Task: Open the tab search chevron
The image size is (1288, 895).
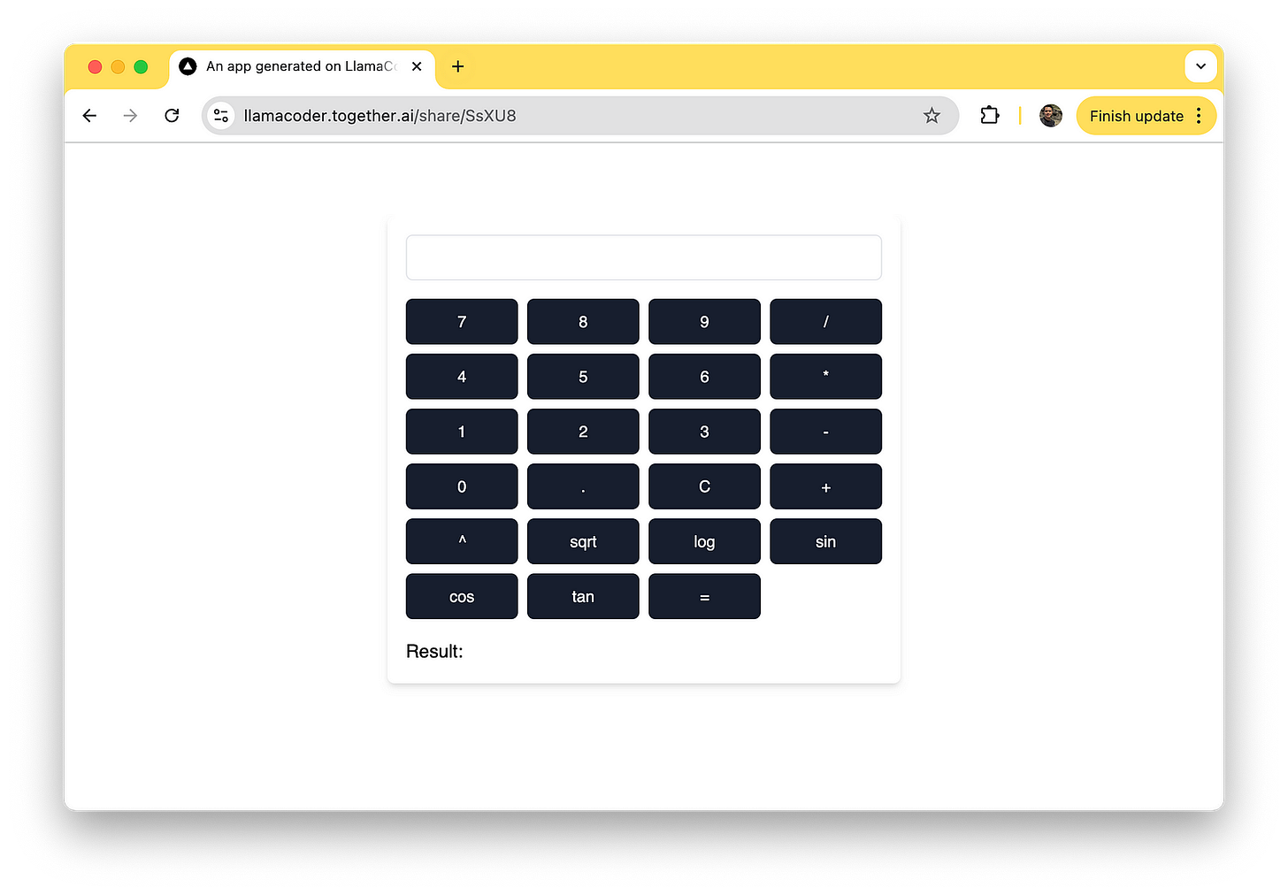Action: [1200, 66]
